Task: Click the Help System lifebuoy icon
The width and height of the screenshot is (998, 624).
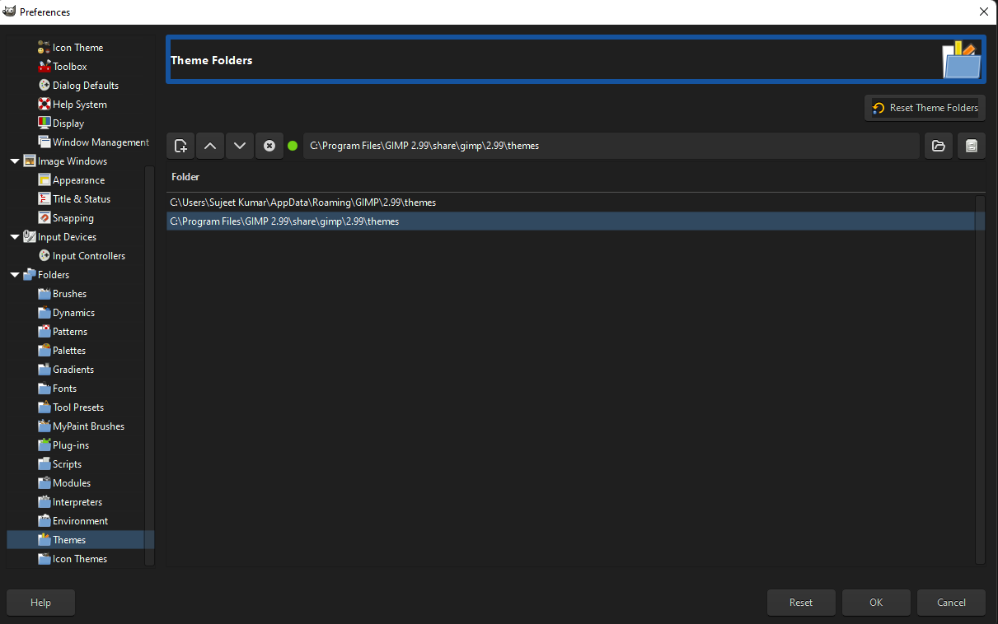Action: click(x=45, y=105)
